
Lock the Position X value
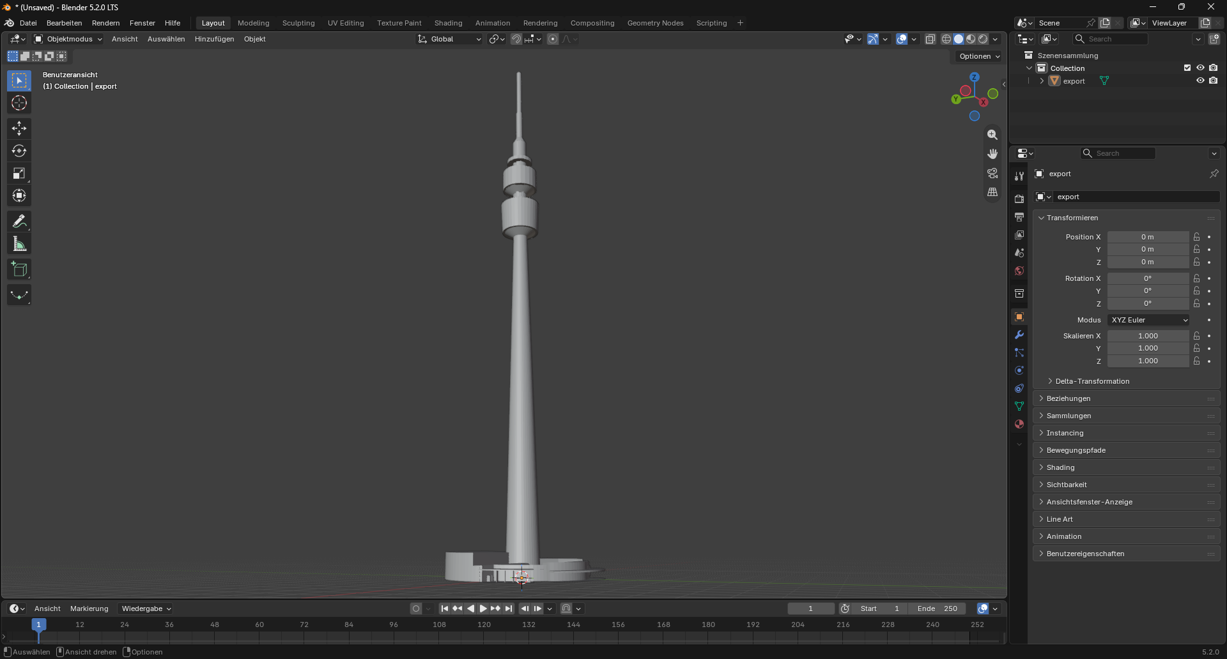[x=1197, y=237]
